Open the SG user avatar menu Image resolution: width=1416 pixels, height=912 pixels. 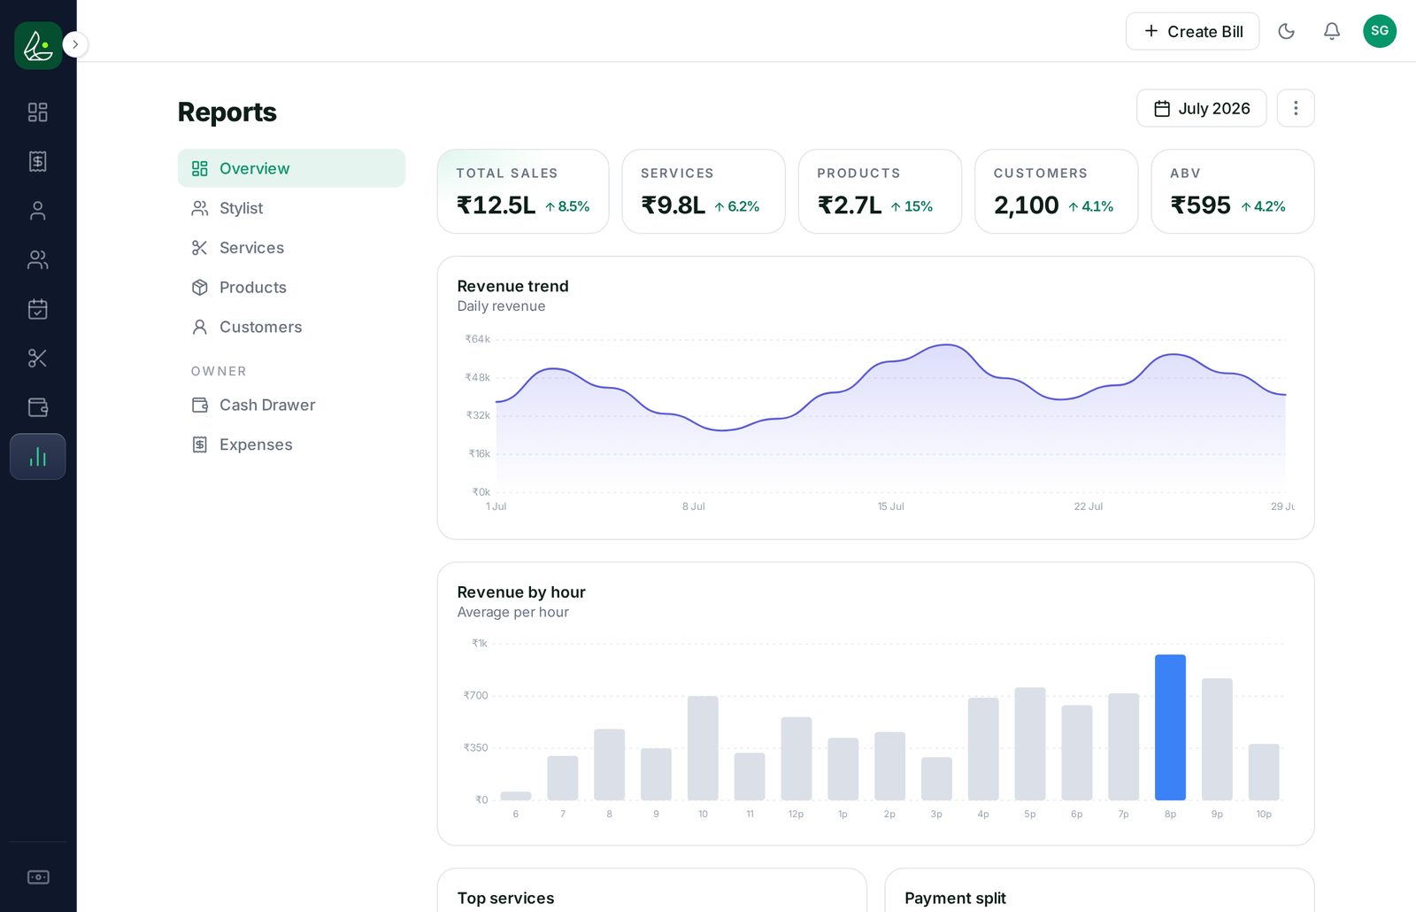(x=1380, y=31)
